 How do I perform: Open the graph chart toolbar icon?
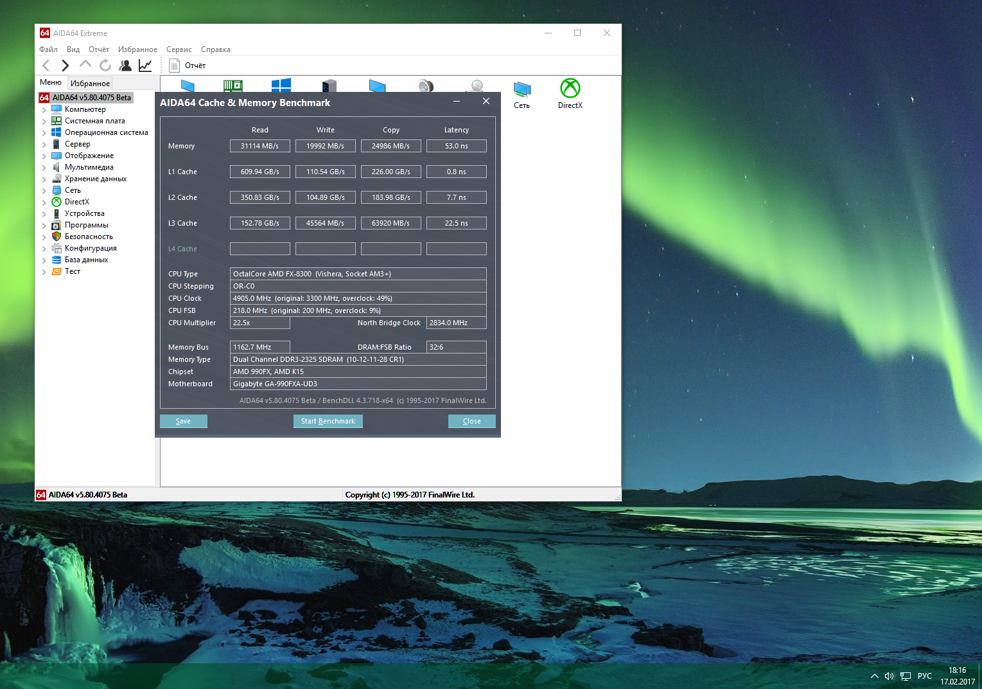(x=145, y=66)
